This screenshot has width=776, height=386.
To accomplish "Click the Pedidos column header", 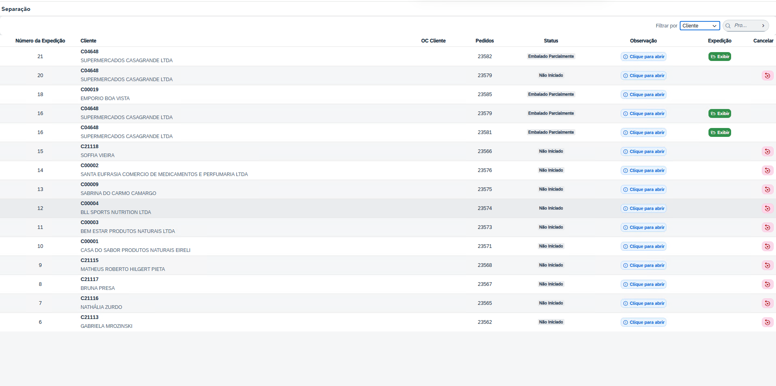I will pyautogui.click(x=484, y=41).
